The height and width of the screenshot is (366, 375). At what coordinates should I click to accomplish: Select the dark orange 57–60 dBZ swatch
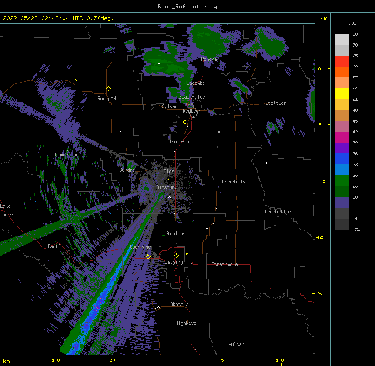(x=342, y=72)
